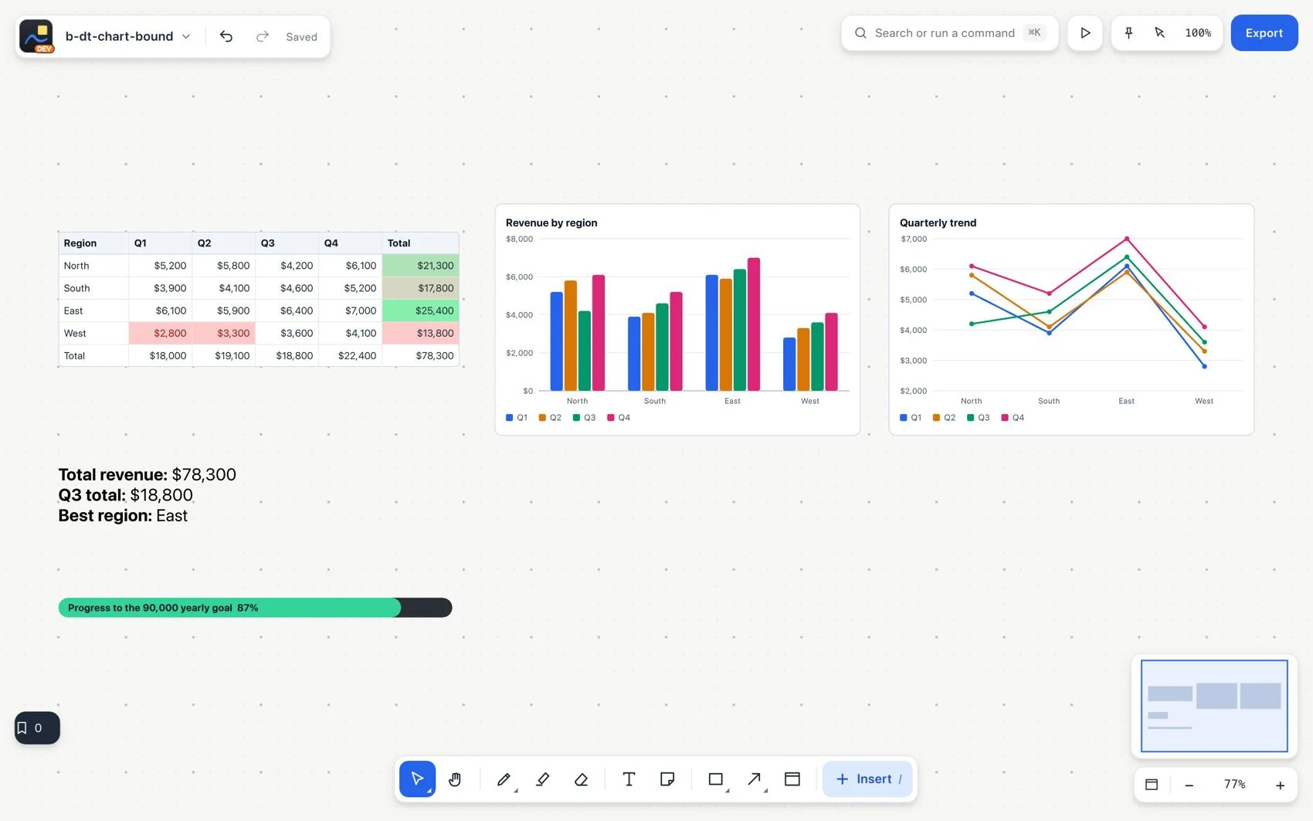Start presentation with play icon
Screen dimensions: 1313x821
point(1085,32)
